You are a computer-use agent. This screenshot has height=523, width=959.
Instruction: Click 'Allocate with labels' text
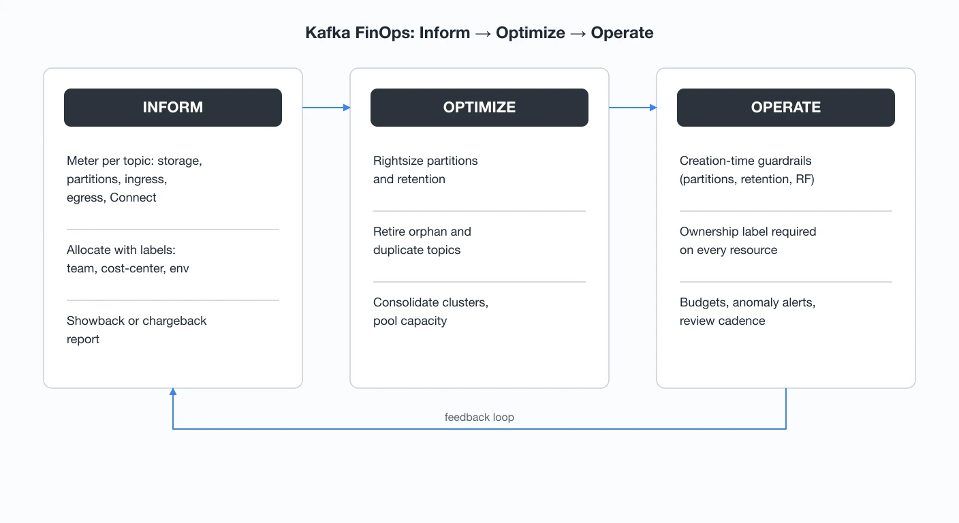pyautogui.click(x=121, y=250)
